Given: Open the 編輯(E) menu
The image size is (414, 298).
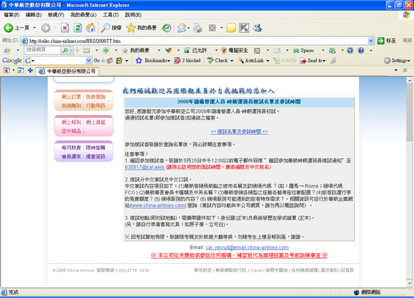Looking at the screenshot, I should click(33, 15).
